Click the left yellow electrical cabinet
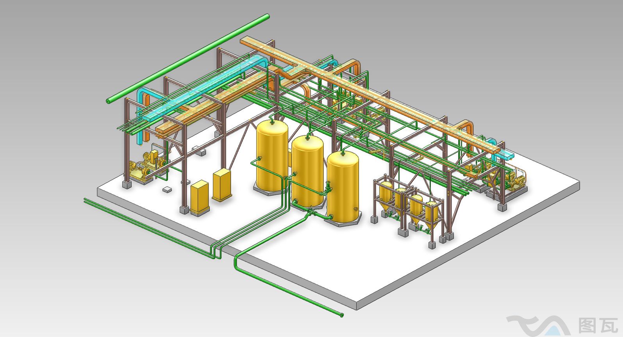This screenshot has width=623, height=337. pos(199,197)
